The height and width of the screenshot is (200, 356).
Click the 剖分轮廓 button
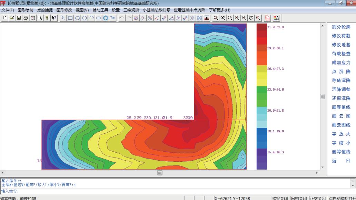(x=341, y=27)
